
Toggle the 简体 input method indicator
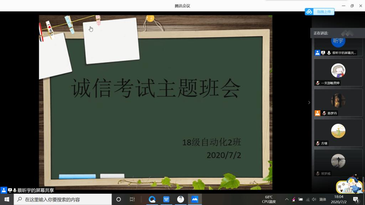pos(323,199)
